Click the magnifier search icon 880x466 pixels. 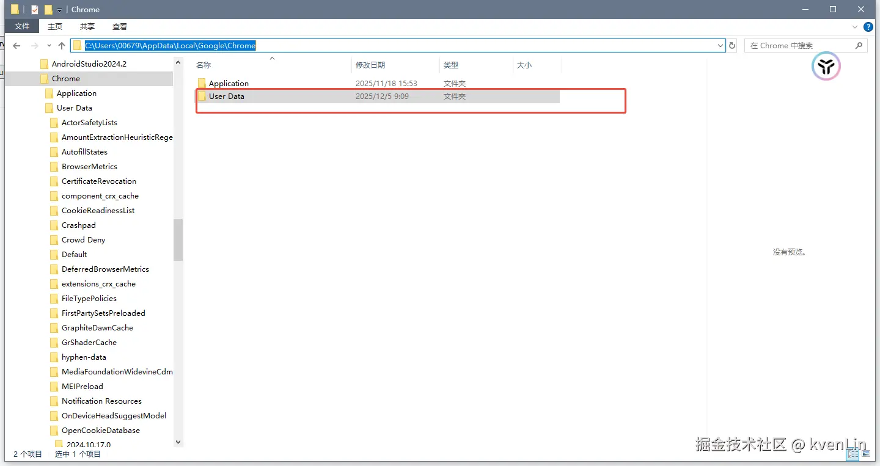(x=859, y=46)
